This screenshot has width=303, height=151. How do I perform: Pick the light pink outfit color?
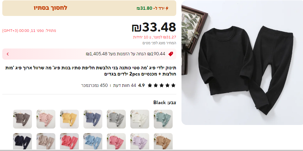46,119
